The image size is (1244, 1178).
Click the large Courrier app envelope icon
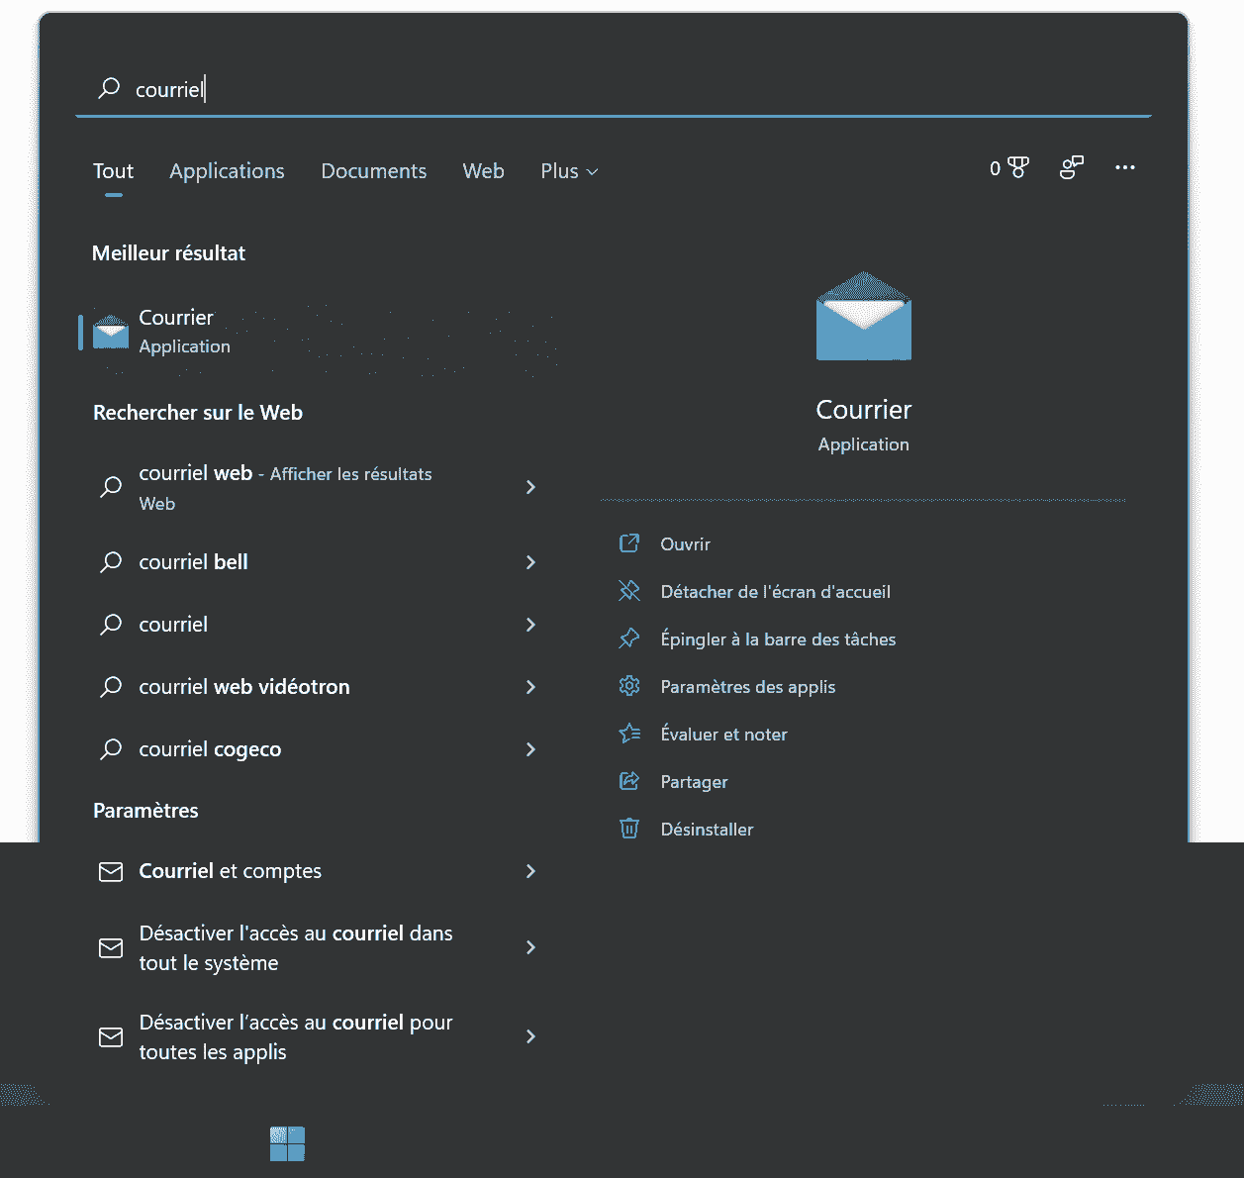pos(863,317)
